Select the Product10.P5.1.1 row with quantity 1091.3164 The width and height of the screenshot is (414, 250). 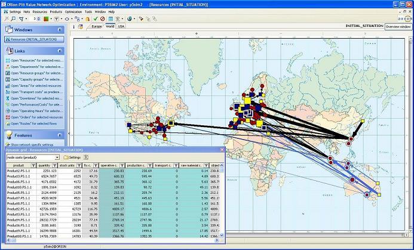(x=114, y=187)
